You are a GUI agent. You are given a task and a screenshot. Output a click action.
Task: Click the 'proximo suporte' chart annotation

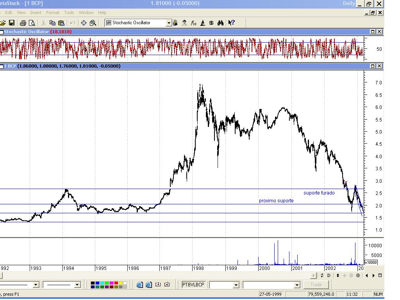click(276, 201)
